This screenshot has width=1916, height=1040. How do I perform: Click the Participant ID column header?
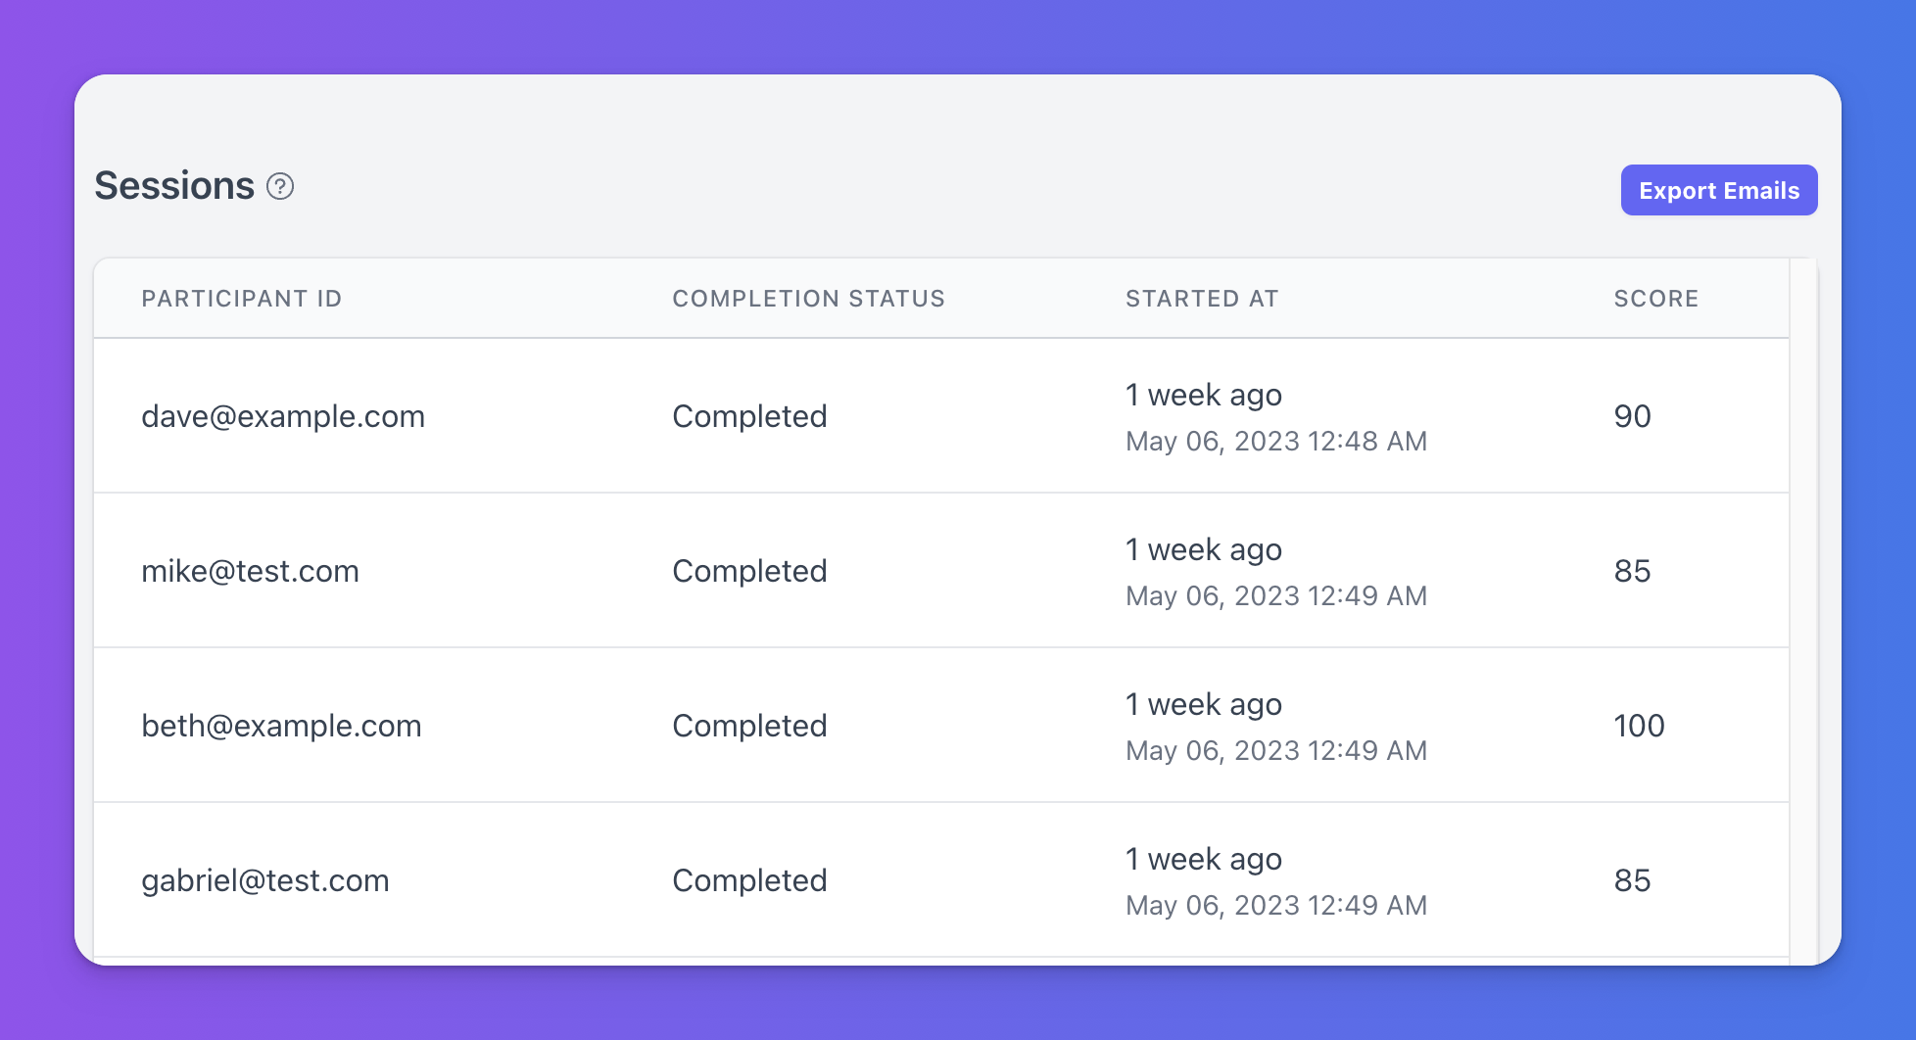tap(242, 299)
